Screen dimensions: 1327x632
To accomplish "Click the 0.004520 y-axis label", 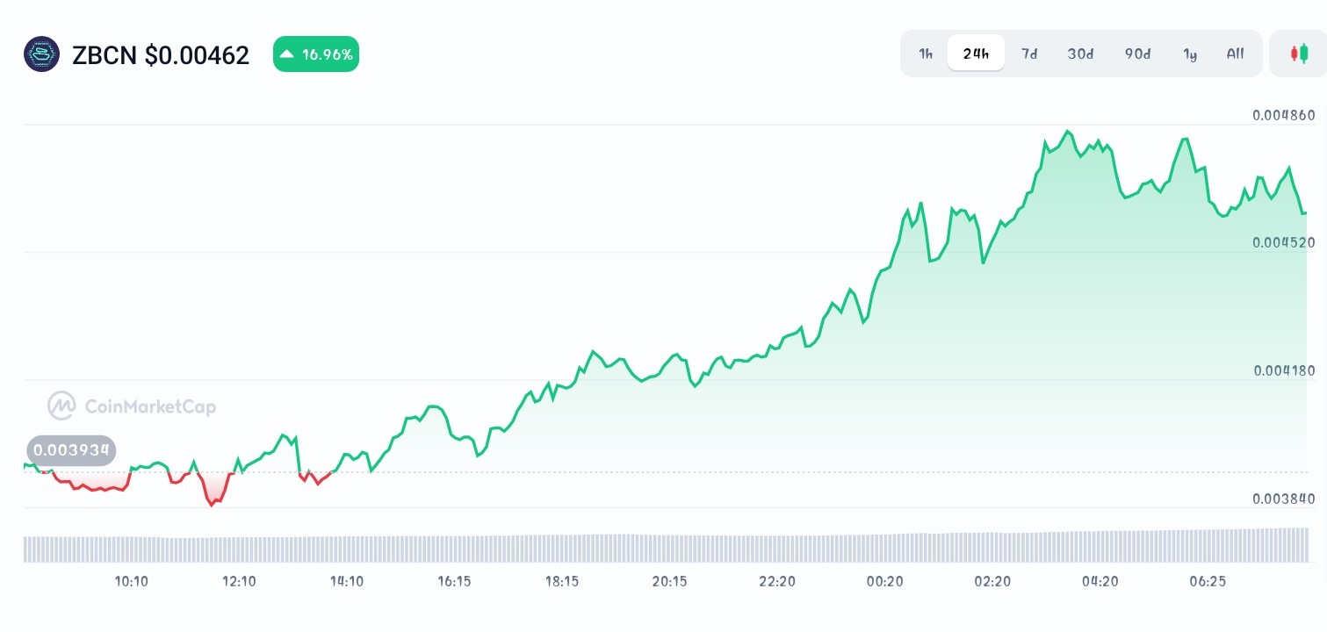I will tap(1284, 242).
